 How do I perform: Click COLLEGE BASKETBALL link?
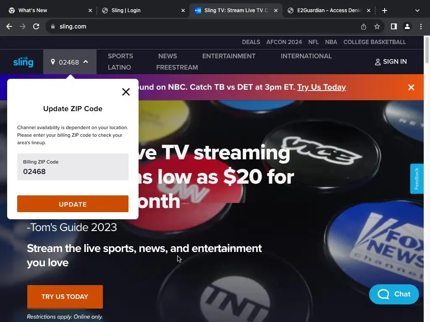[374, 42]
